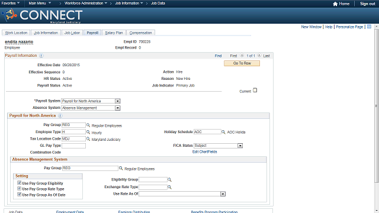Screen dimensions: 379x213
Task: Click the Employee Type field
Action: [73, 132]
